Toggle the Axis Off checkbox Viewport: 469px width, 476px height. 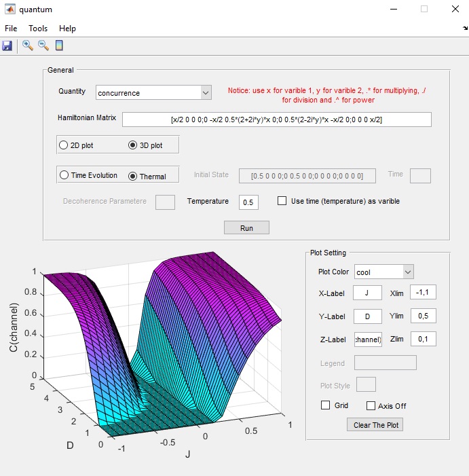[x=371, y=405]
